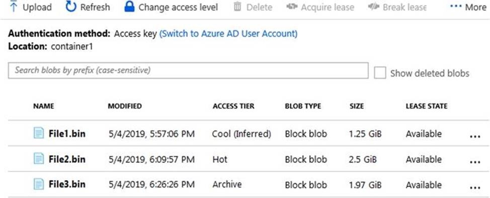Image resolution: width=490 pixels, height=198 pixels.
Task: Click the Refresh circular arrow icon
Action: 71,7
